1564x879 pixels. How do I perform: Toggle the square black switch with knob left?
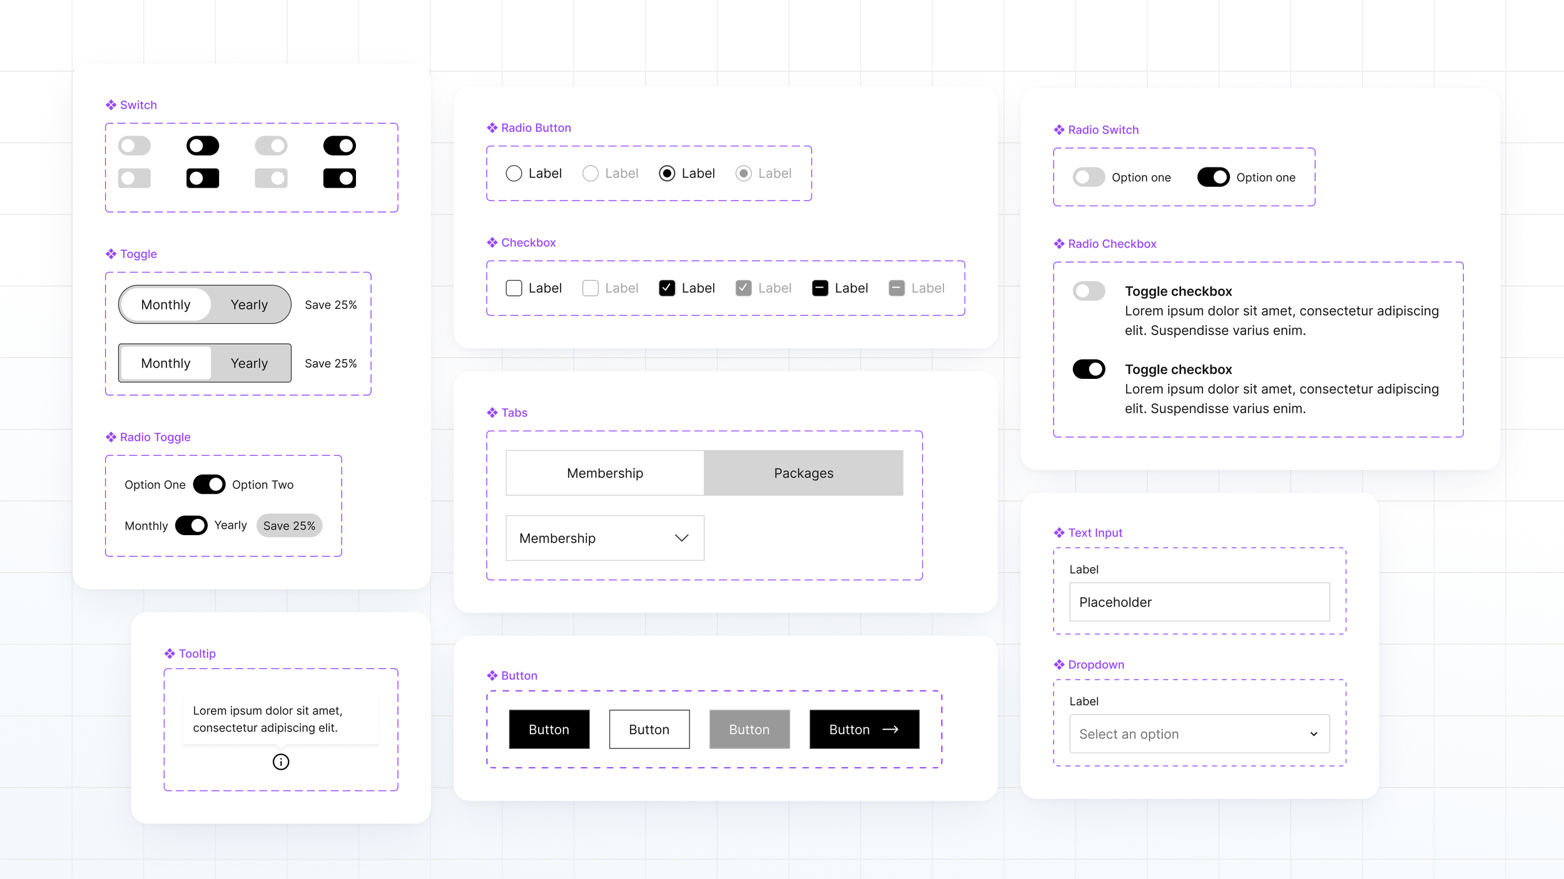pos(203,178)
